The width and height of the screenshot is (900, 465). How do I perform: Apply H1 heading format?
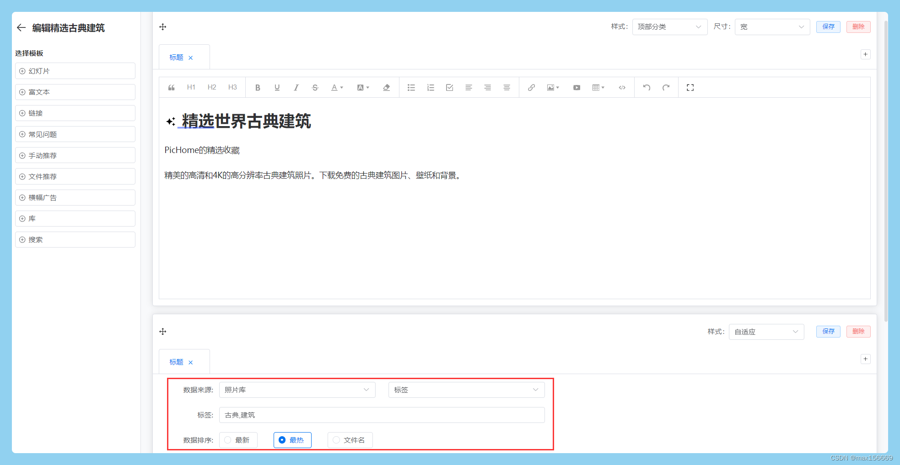(191, 88)
